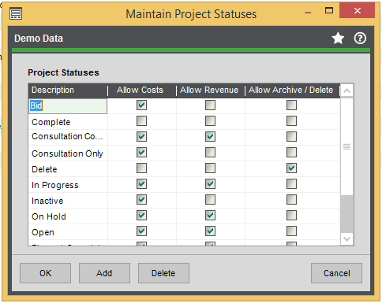The image size is (382, 303).
Task: Uncheck Allow Revenue for Open
Action: 210,231
